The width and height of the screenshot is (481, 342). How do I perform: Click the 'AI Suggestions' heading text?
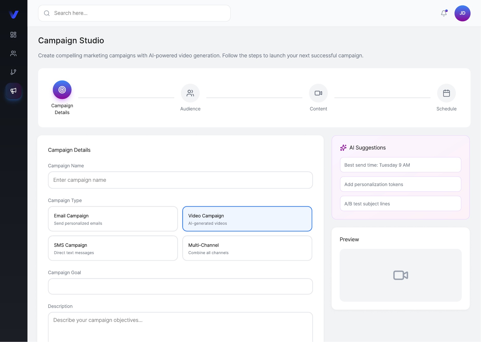[x=368, y=148]
